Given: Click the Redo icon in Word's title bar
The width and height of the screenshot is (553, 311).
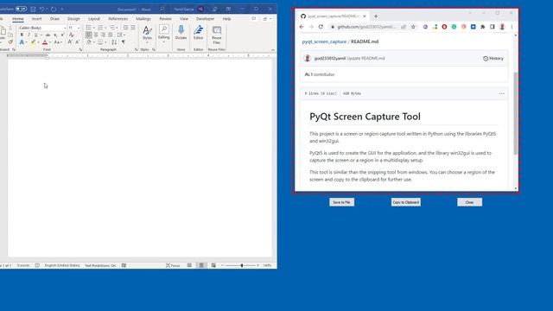Looking at the screenshot, I should 54,9.
